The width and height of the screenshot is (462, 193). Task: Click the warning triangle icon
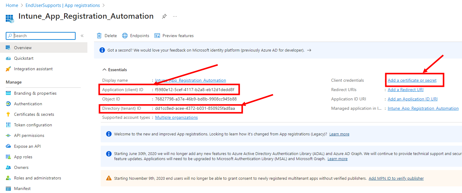tap(109, 178)
